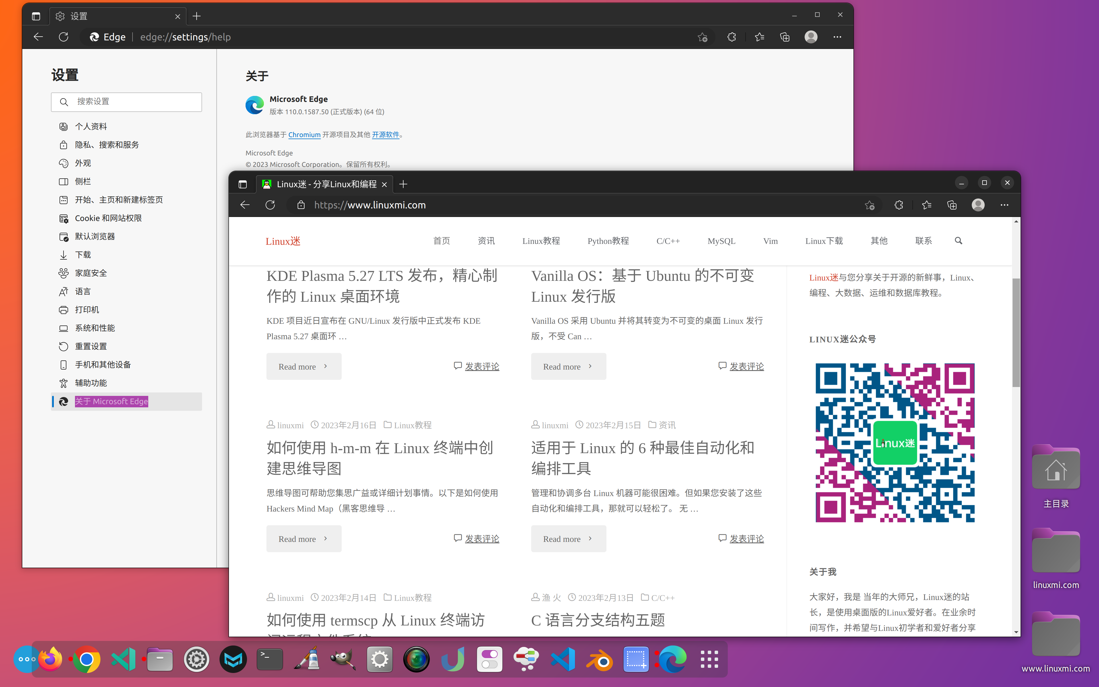Open Linux教程 navigation menu
1099x687 pixels.
[x=541, y=241]
